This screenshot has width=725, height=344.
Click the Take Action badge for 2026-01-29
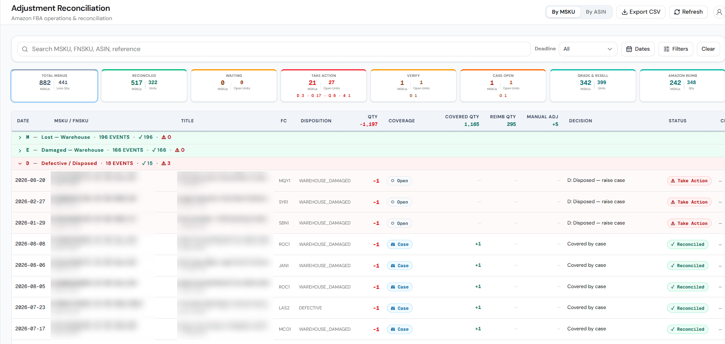tap(689, 223)
